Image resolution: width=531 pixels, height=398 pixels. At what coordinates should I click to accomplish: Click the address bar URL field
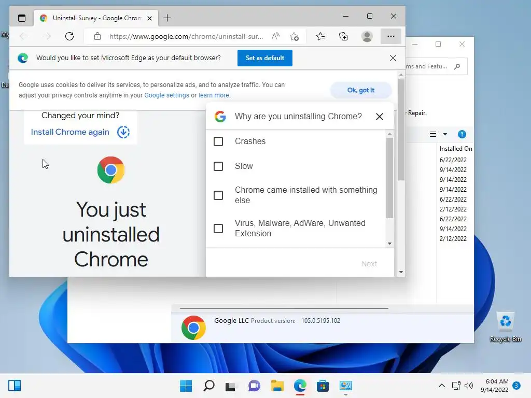(186, 36)
